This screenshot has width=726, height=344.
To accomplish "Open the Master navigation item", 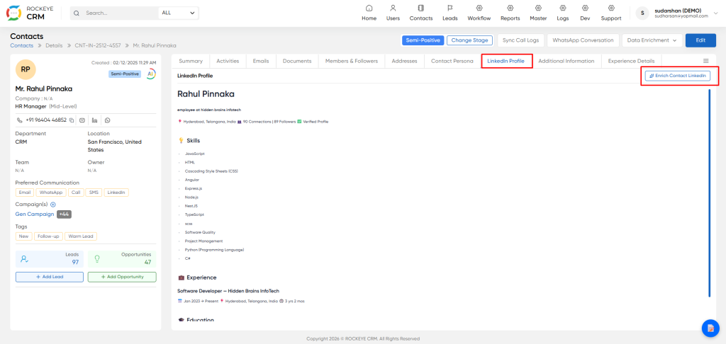I will tap(539, 13).
